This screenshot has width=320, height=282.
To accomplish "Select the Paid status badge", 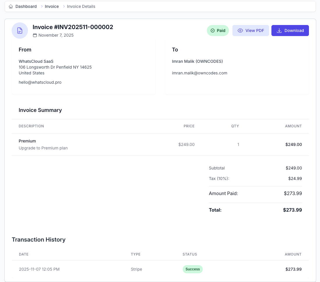I will pos(218,30).
